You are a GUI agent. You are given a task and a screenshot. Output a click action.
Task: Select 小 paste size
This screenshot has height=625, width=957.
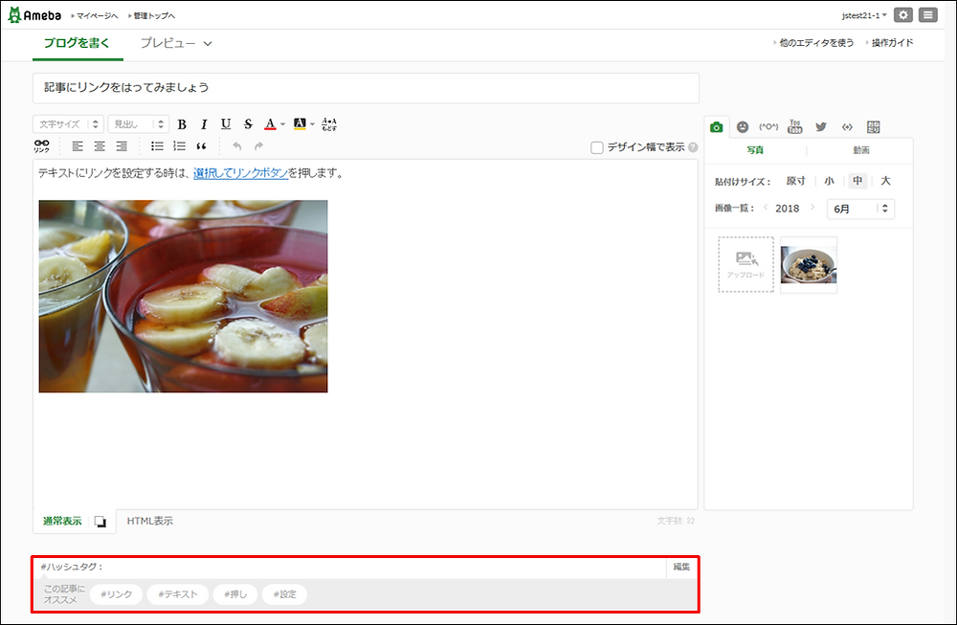[x=829, y=181]
